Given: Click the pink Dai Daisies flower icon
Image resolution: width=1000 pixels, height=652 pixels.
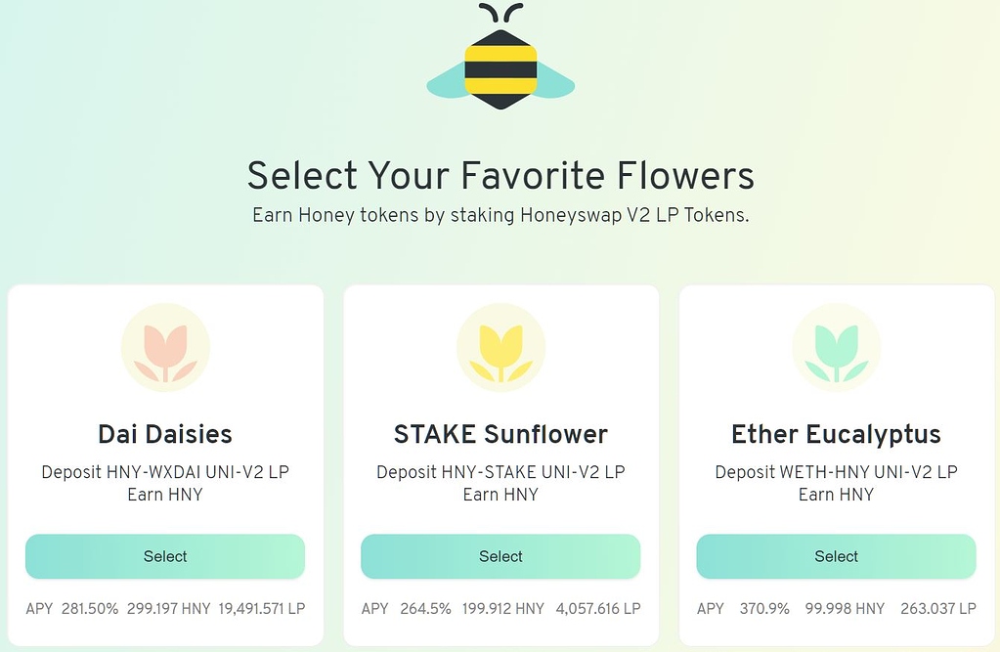Looking at the screenshot, I should point(165,348).
